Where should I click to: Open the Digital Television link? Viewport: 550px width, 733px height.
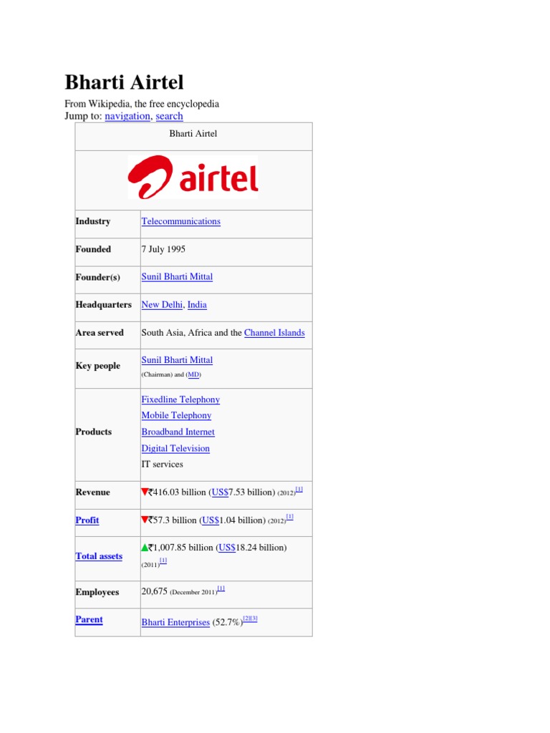175,448
